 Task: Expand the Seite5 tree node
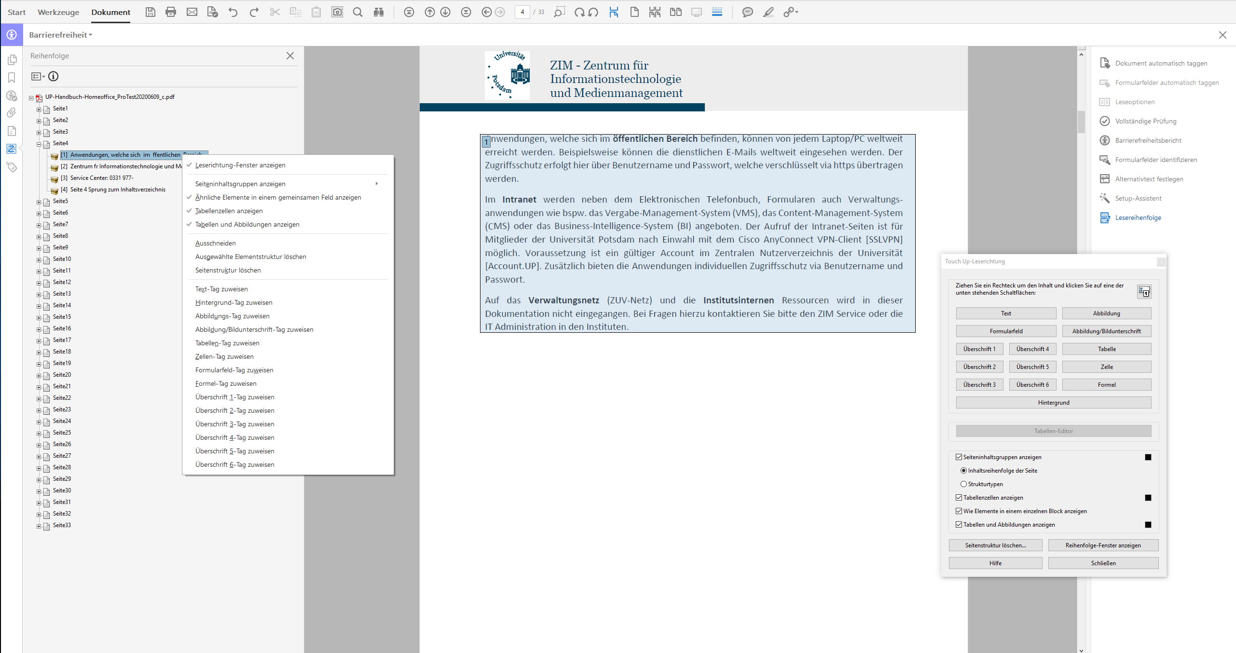pos(39,202)
